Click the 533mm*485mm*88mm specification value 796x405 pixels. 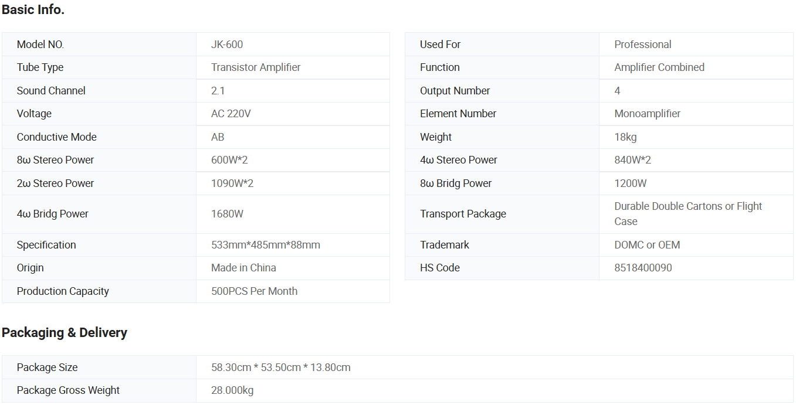tap(266, 245)
